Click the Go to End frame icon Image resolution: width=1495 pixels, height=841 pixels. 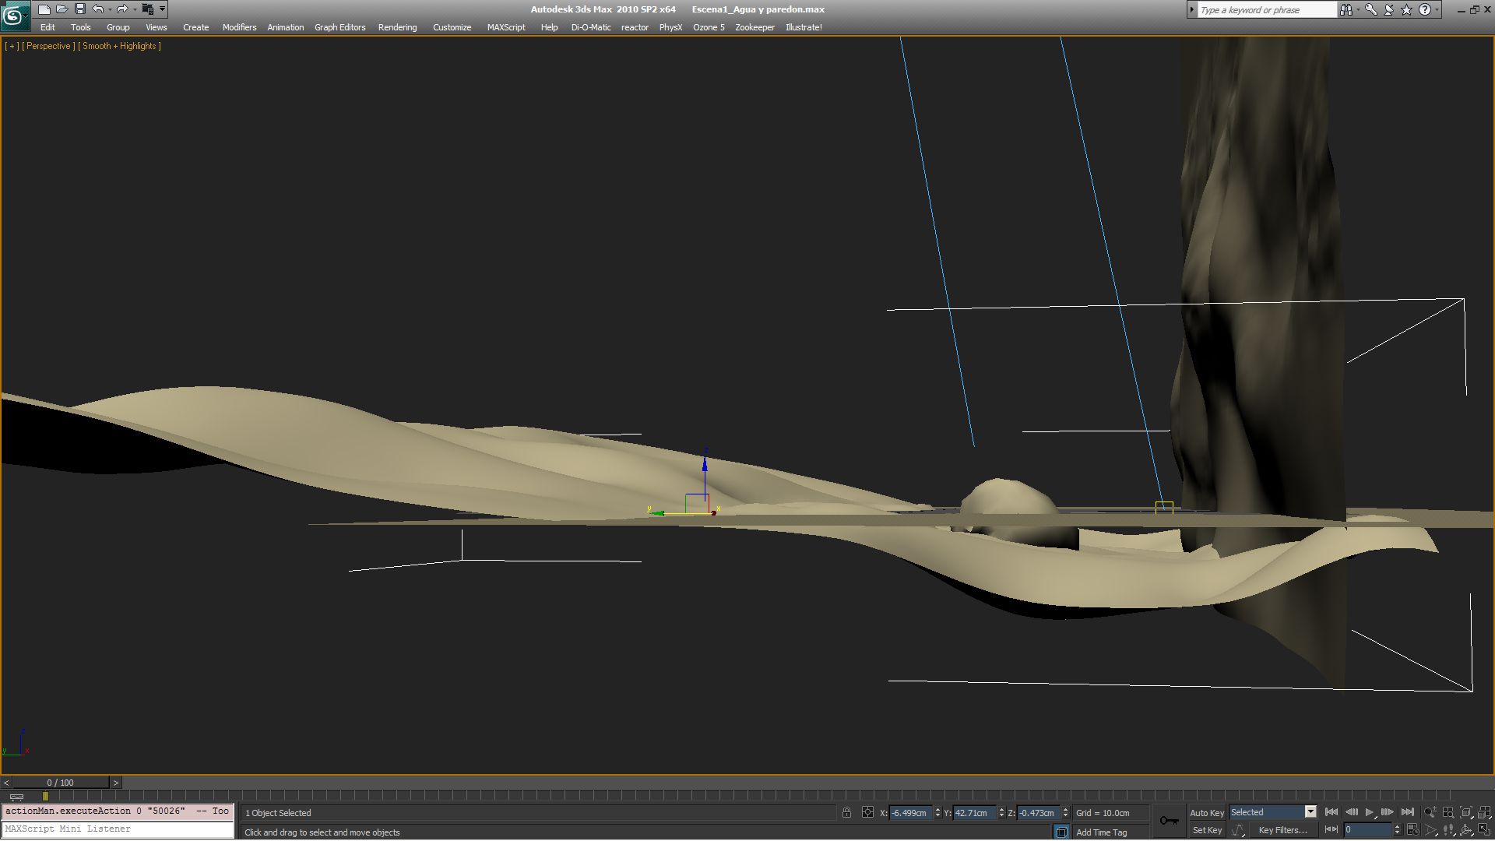1407,812
